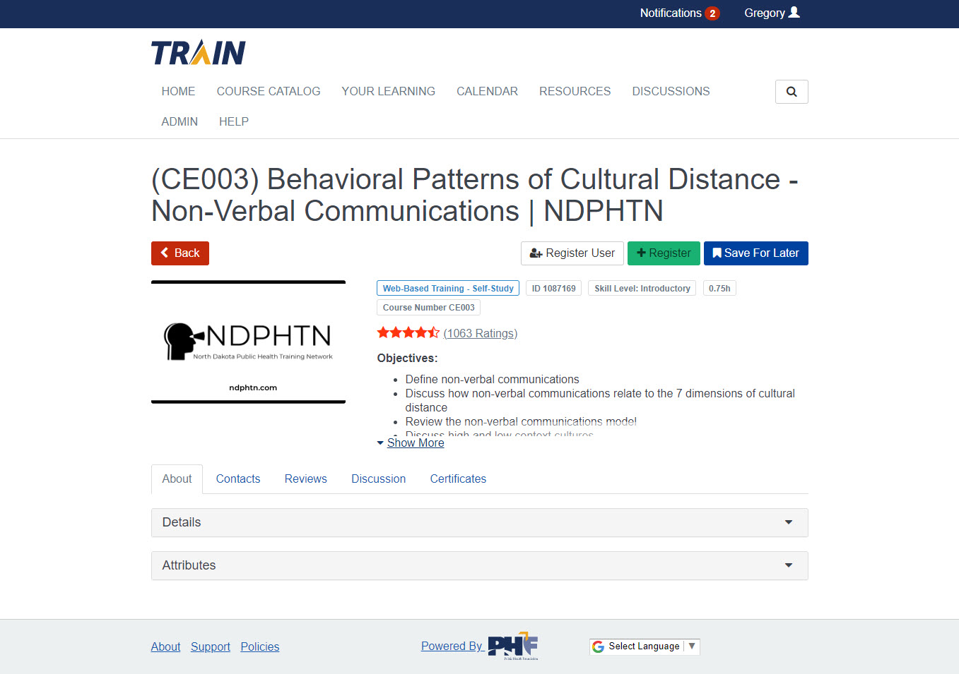Open the notifications badge showing 2
This screenshot has height=674, width=959.
[712, 13]
